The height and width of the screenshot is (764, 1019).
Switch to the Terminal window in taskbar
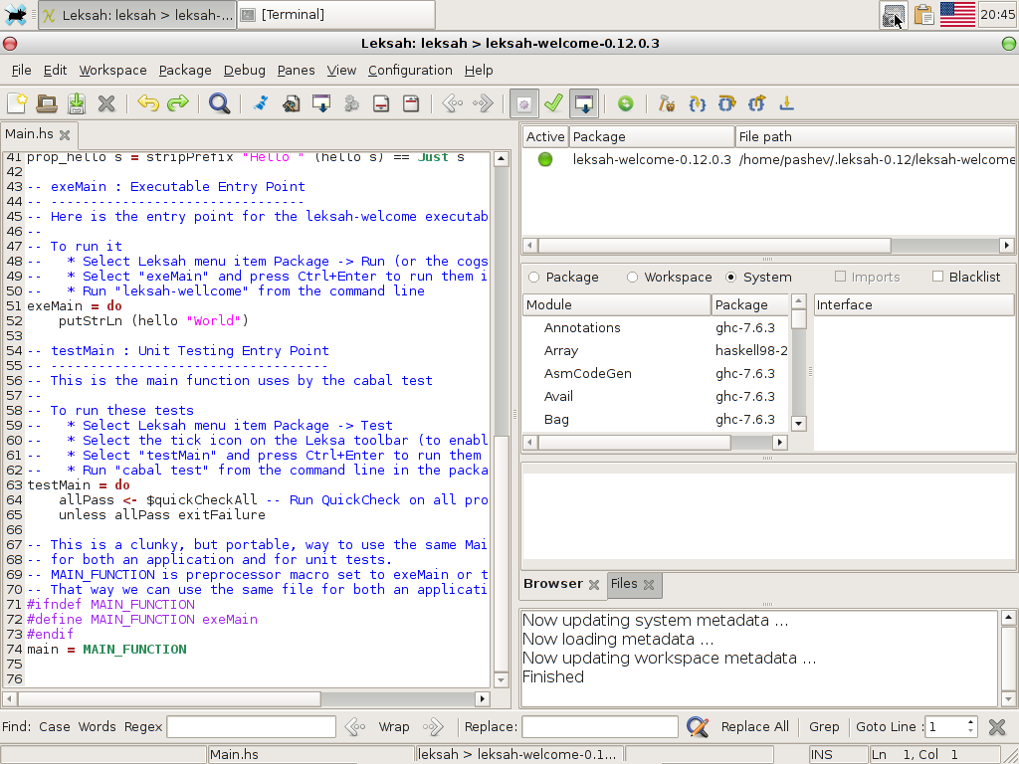pyautogui.click(x=335, y=14)
